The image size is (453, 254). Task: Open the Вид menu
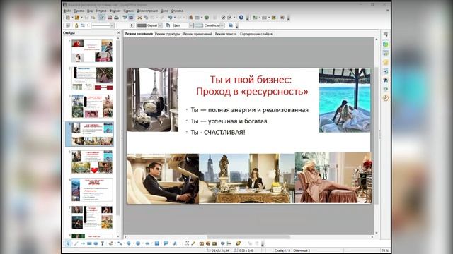coord(90,11)
